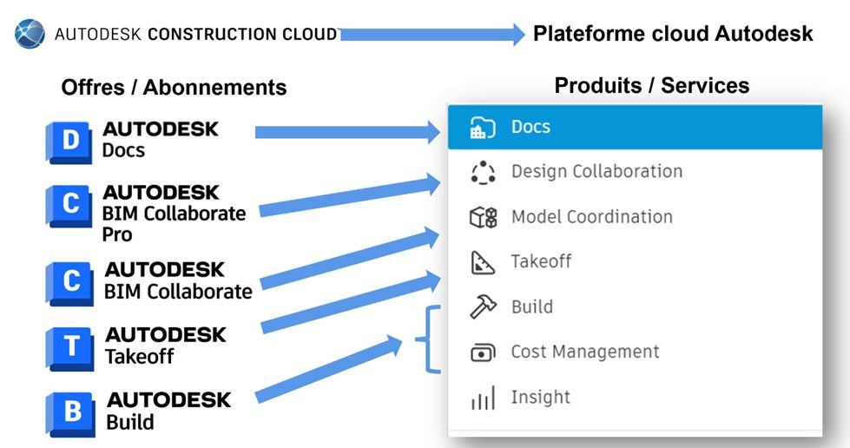Select Docs in the product menu
This screenshot has width=850, height=448.
635,127
